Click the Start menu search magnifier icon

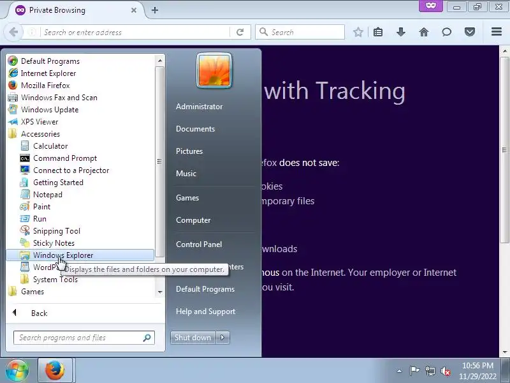coord(147,338)
